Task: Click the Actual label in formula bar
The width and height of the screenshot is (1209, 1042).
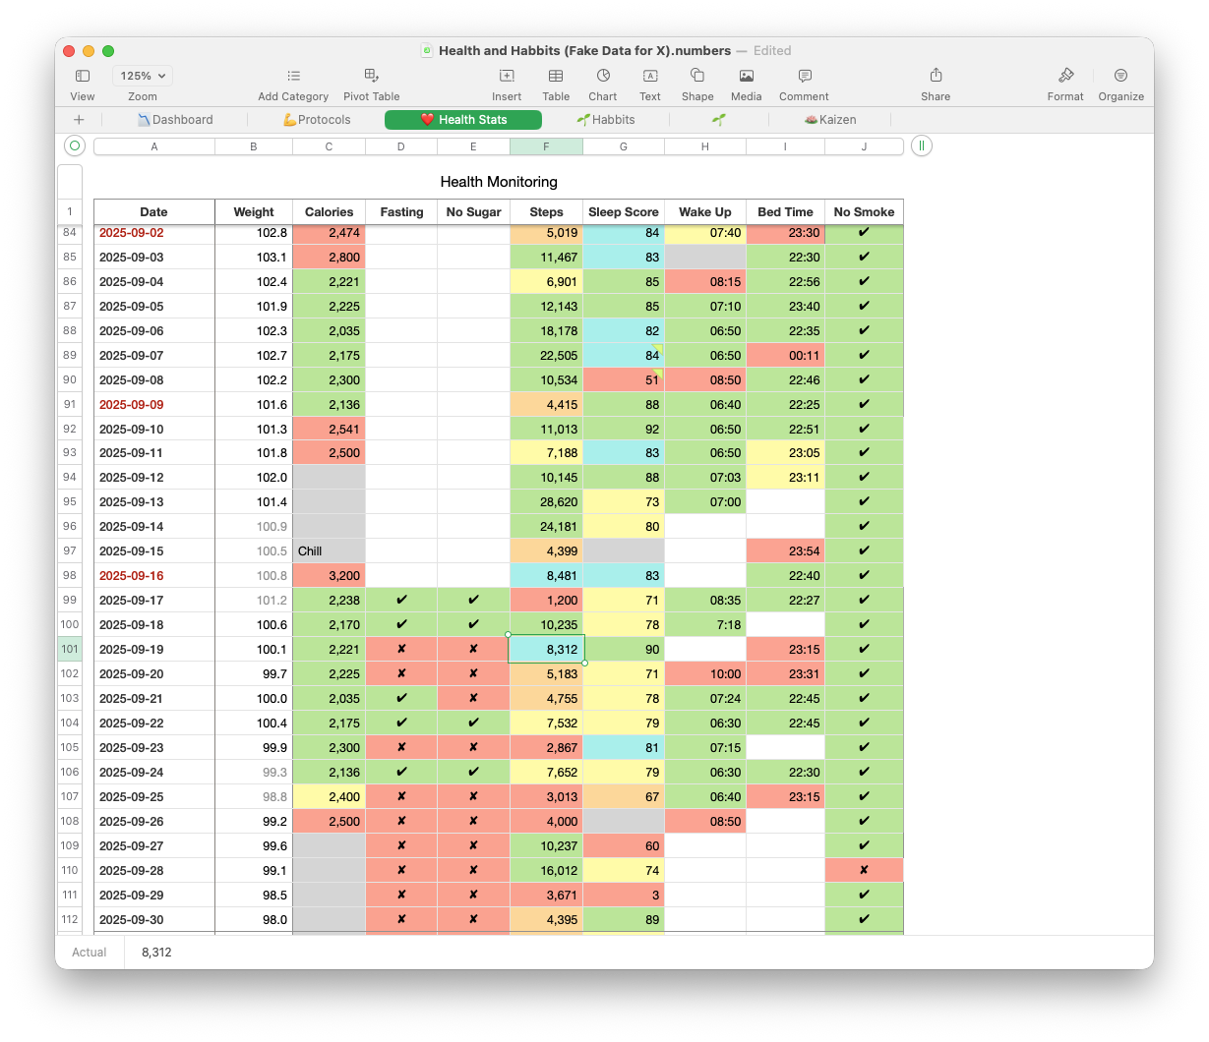Action: coord(90,952)
